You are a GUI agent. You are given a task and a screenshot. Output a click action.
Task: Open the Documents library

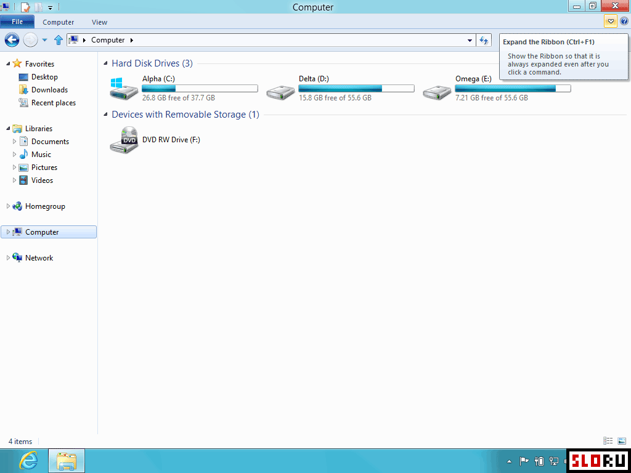click(50, 142)
